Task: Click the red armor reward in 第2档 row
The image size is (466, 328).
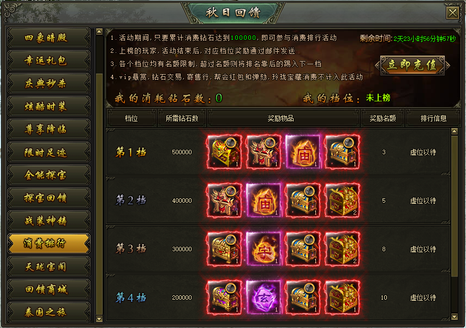Action: pos(224,201)
